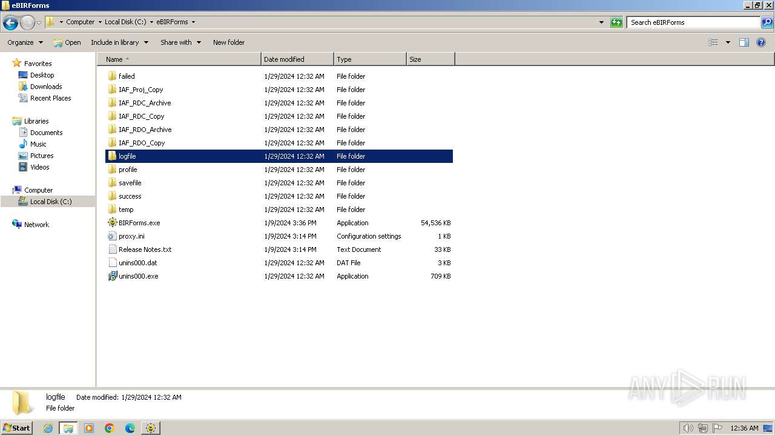The image size is (775, 436).
Task: Open Include in library dropdown
Action: [119, 42]
